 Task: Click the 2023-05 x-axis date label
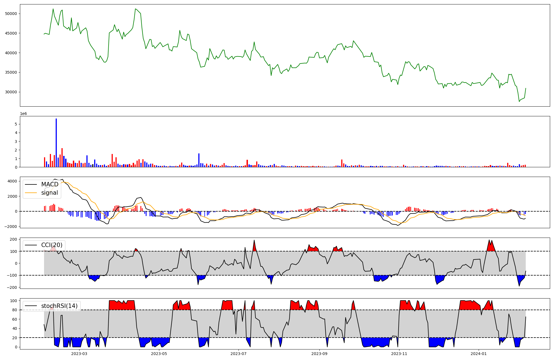click(159, 354)
